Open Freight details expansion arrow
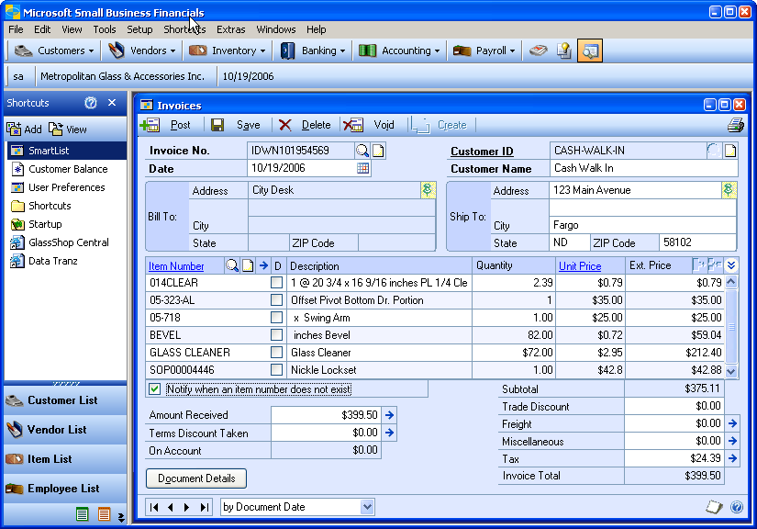Image resolution: width=757 pixels, height=529 pixels. coord(732,423)
